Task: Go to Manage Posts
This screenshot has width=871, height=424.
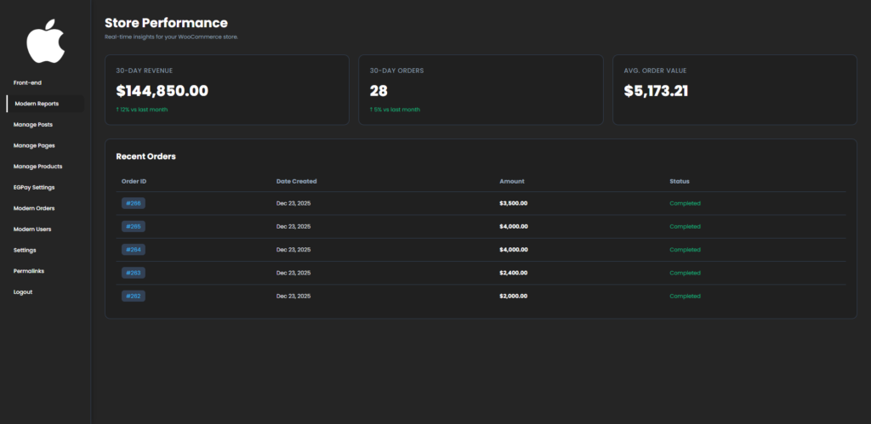Action: (32, 125)
